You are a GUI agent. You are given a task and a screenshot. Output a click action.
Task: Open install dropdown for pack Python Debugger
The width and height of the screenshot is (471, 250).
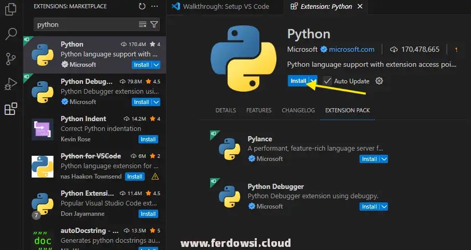384,207
